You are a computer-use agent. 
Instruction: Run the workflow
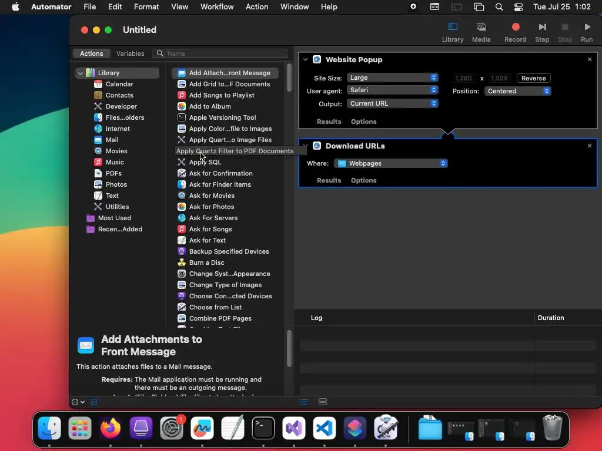587,32
